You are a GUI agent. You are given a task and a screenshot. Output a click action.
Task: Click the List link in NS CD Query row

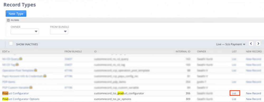point(234,59)
